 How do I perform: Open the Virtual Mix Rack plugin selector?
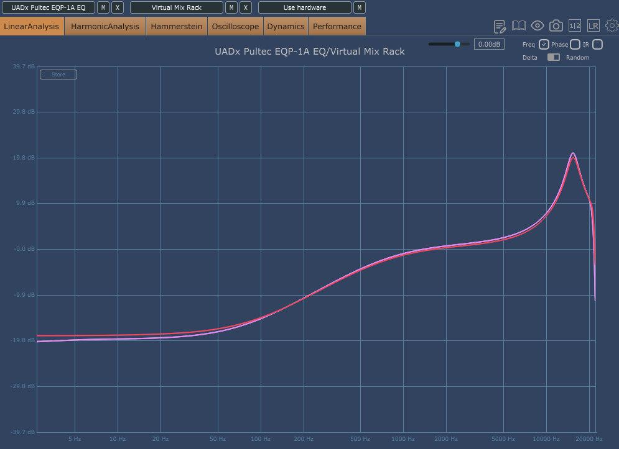pos(177,7)
